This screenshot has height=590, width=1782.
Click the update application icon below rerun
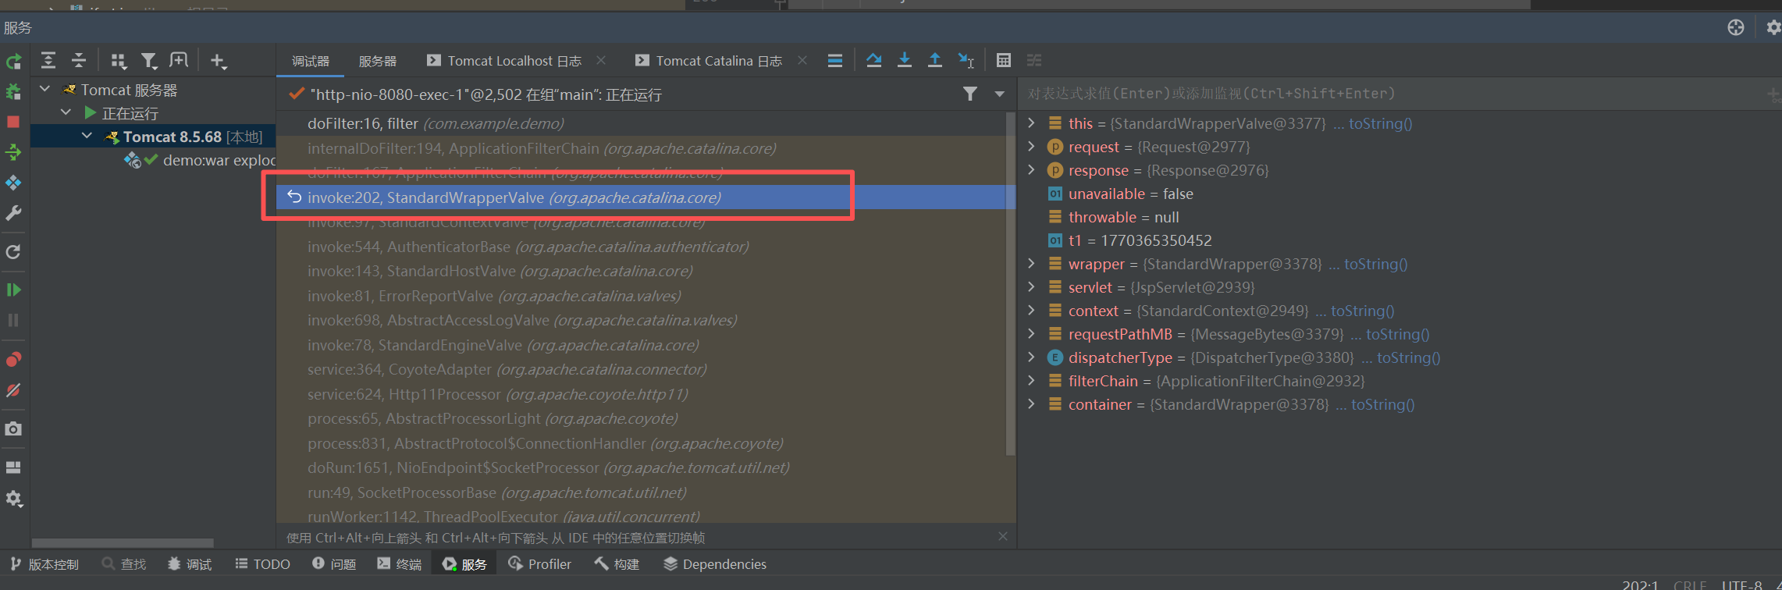click(13, 92)
